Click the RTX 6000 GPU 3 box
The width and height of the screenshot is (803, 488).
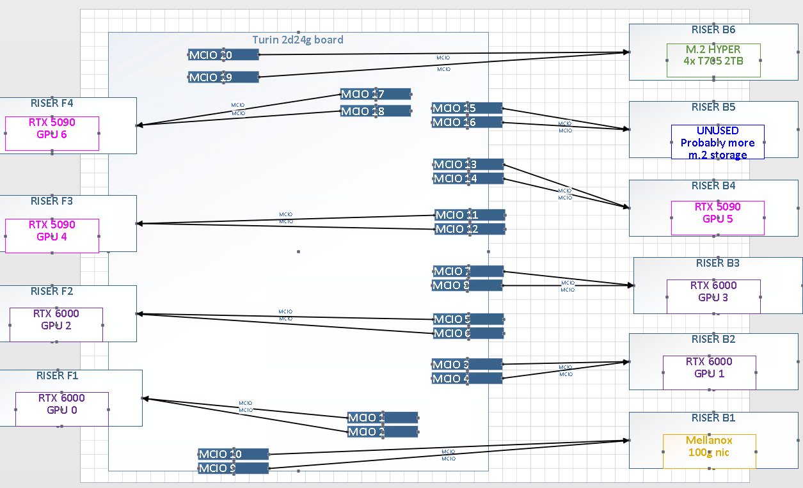[x=713, y=296]
